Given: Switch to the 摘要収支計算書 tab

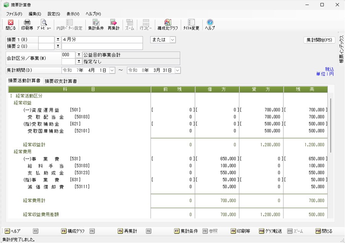Looking at the screenshot, I should tap(61, 81).
